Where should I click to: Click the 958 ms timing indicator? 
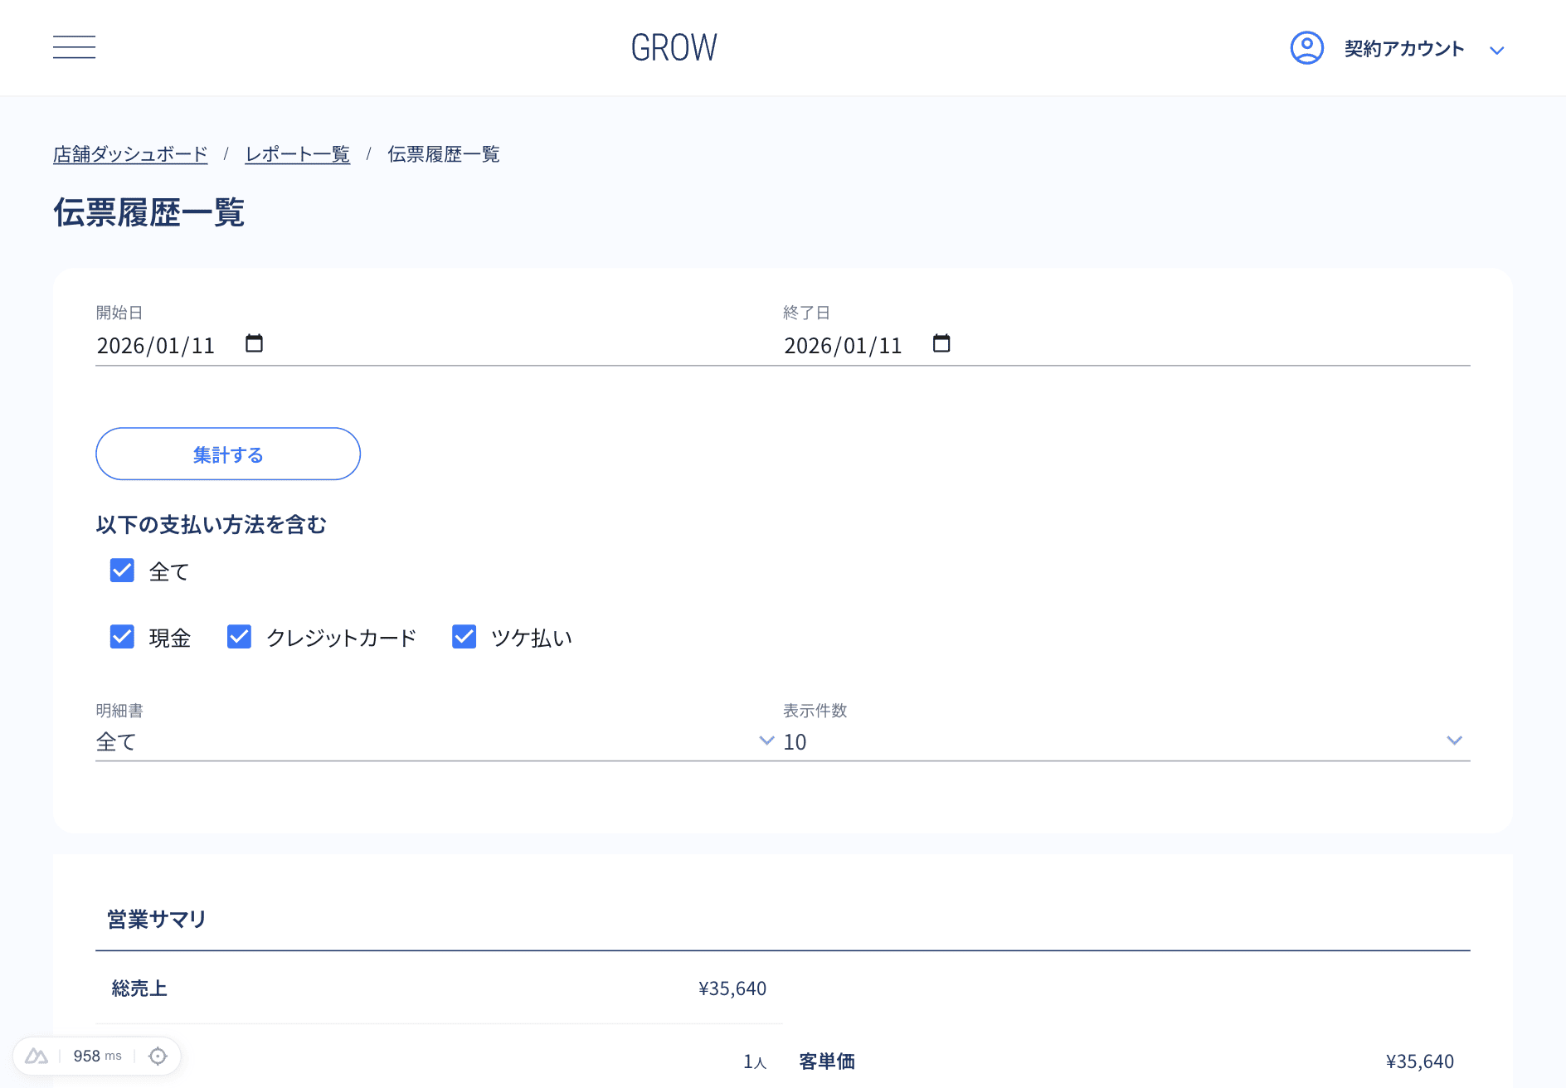pyautogui.click(x=97, y=1055)
